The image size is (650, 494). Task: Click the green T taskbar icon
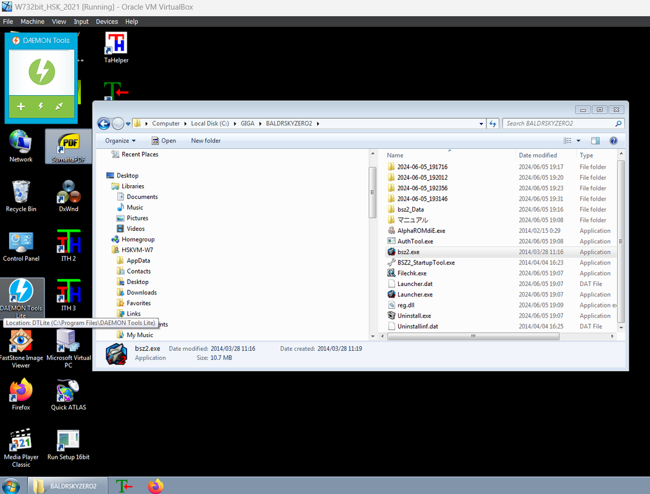click(x=124, y=486)
